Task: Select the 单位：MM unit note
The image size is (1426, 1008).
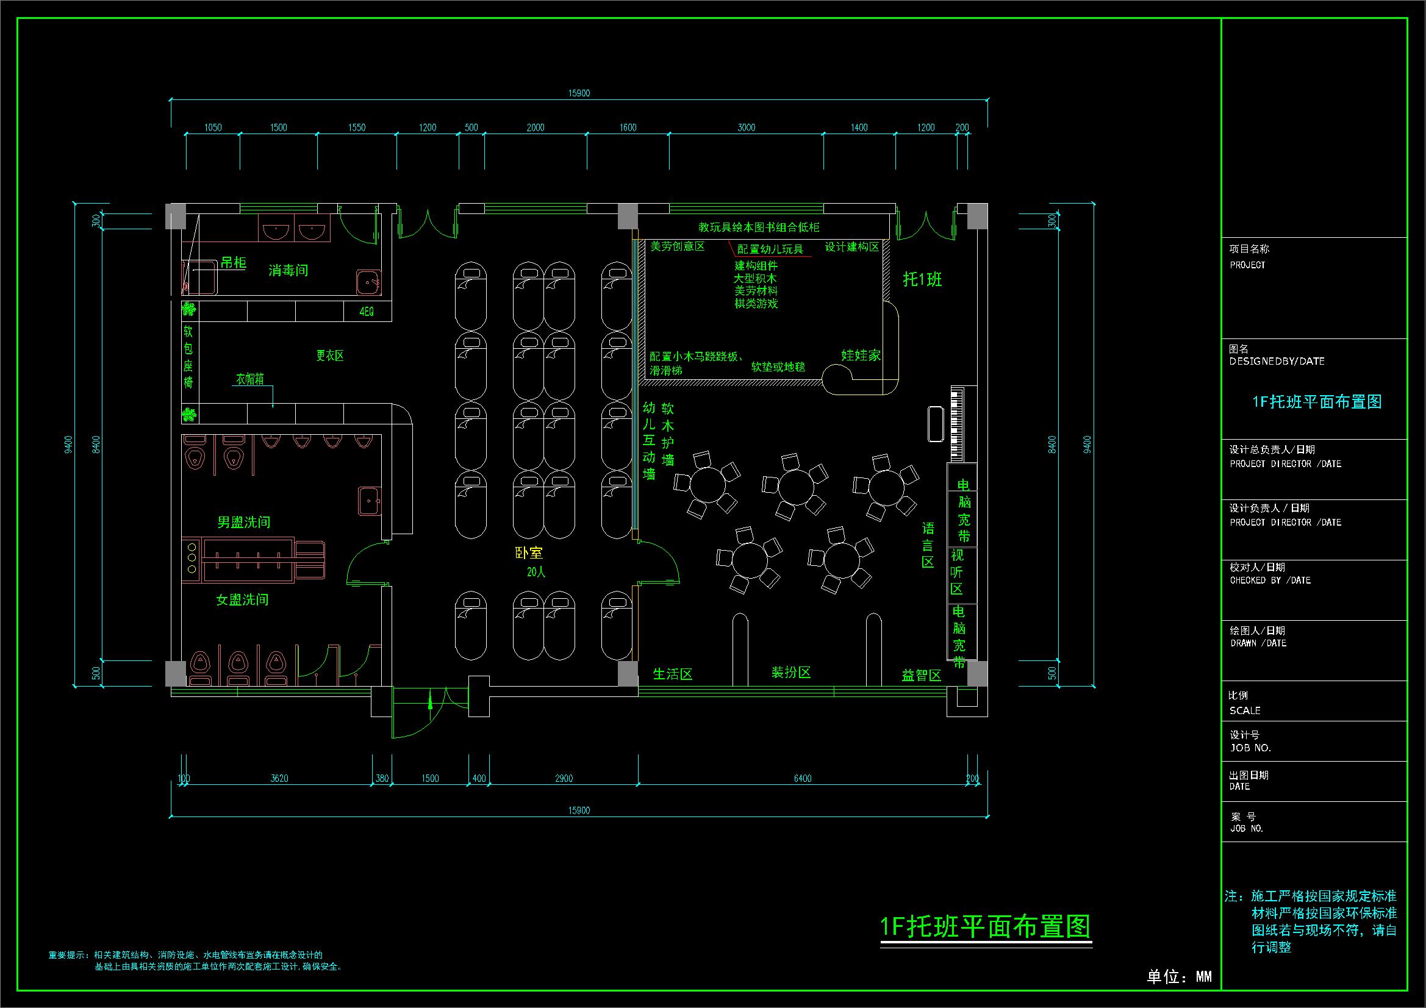Action: click(1180, 977)
